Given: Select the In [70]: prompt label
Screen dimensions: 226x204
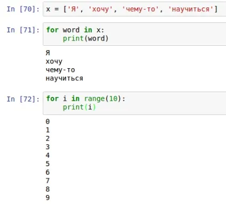Looking at the screenshot, I should 23,9.
